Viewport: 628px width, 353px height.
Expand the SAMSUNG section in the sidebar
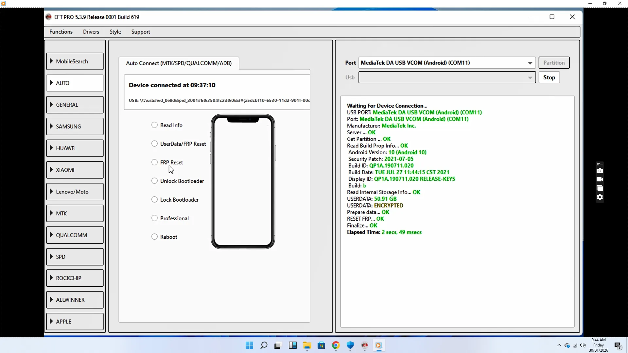(75, 126)
